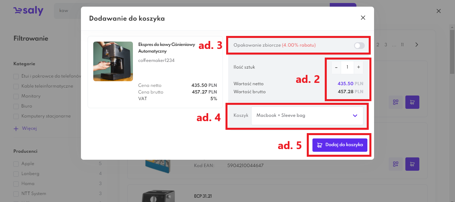
Task: Enable the Opakowanie zbiorcze toggle
Action: (x=359, y=46)
